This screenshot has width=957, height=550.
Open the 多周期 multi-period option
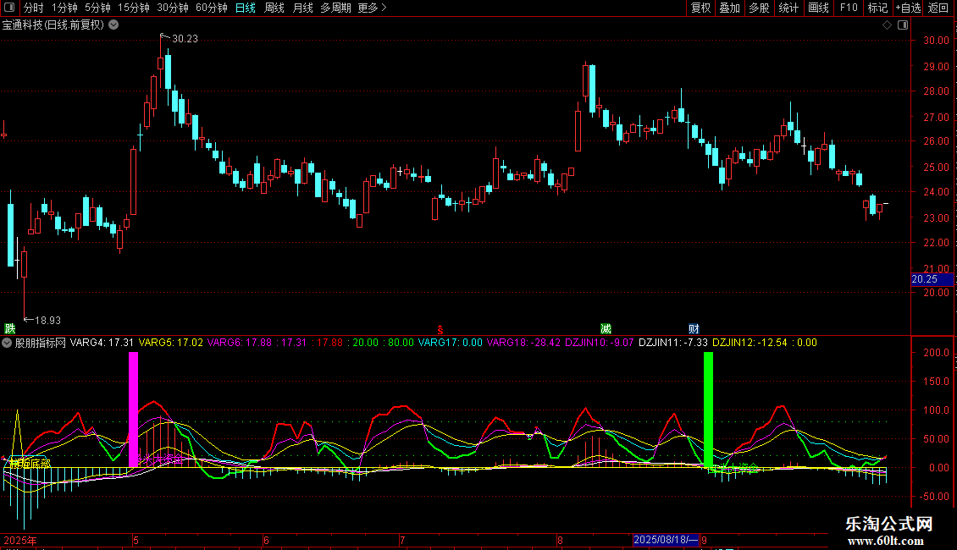pos(336,8)
